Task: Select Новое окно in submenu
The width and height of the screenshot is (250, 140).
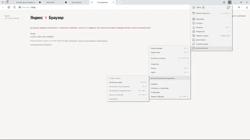Action: [x=169, y=52]
